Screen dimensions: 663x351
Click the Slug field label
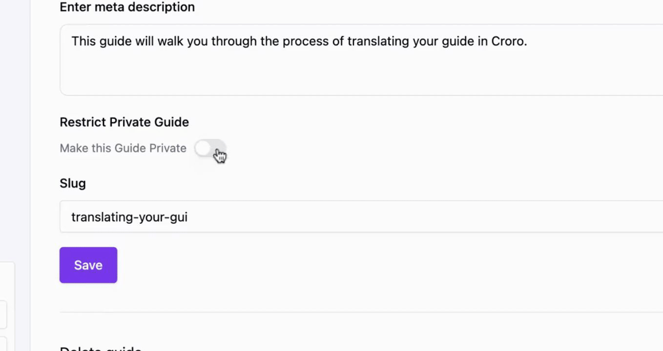click(x=73, y=183)
